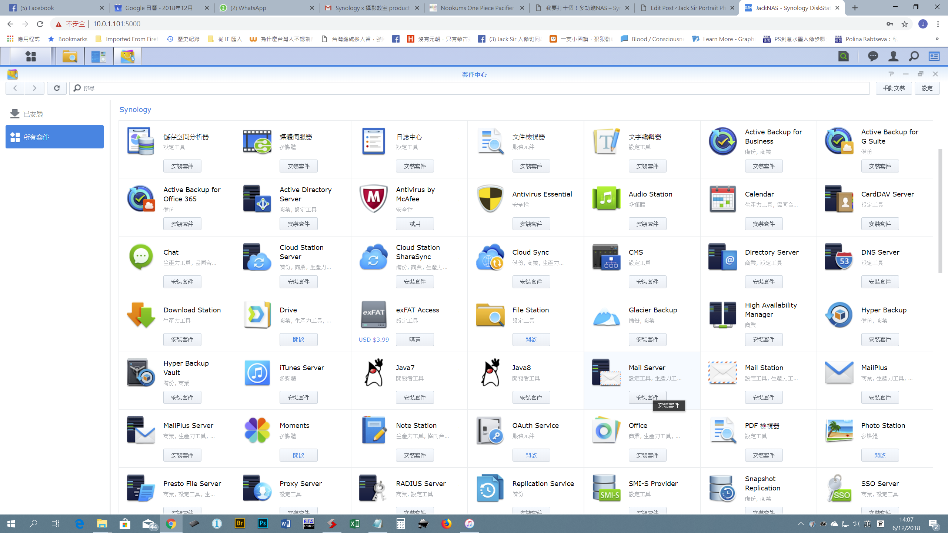Click the Package Center refresh button

pos(57,88)
